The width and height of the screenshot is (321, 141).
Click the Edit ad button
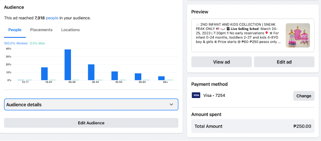coord(284,62)
